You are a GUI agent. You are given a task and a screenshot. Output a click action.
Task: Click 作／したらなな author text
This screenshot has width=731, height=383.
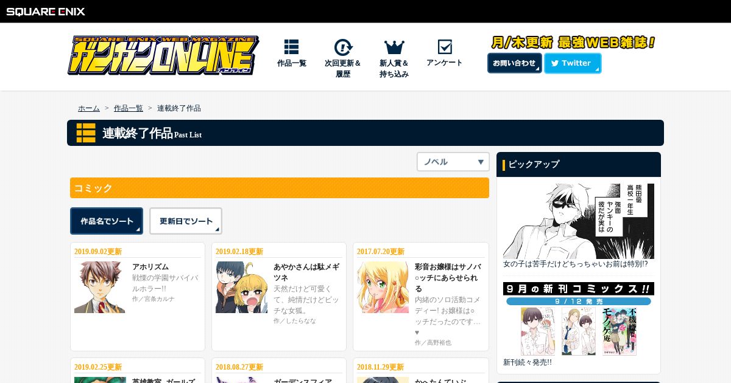[295, 321]
